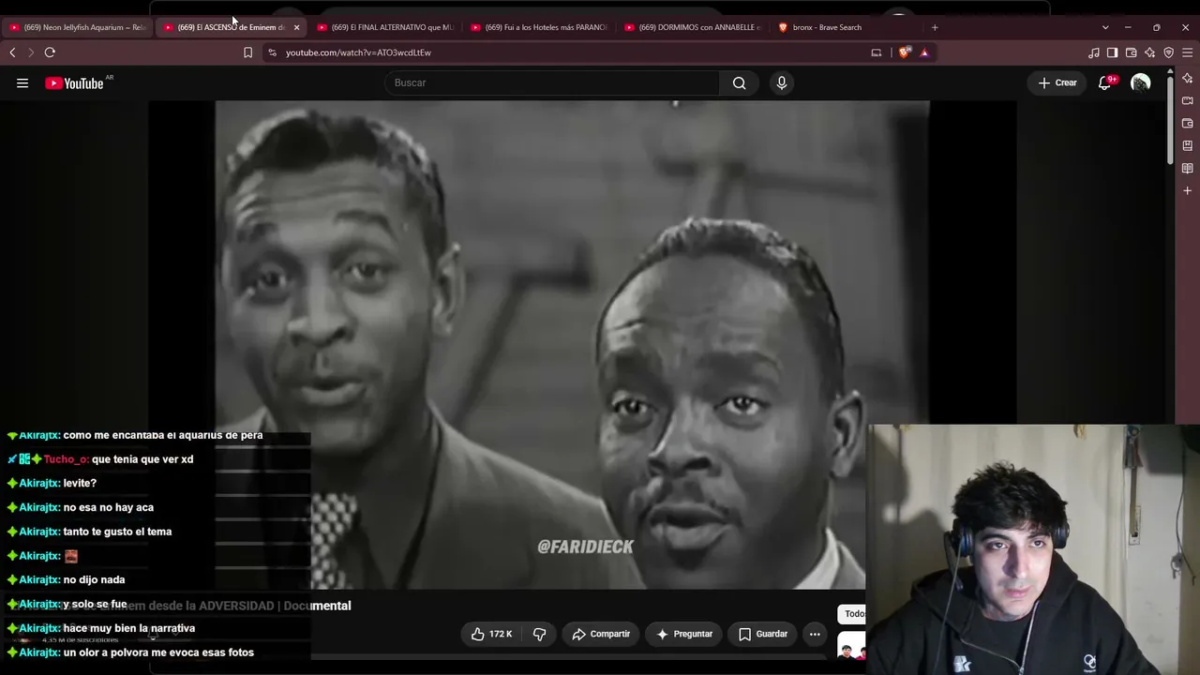The image size is (1200, 675).
Task: Open YouTube notifications bell
Action: click(x=1105, y=83)
